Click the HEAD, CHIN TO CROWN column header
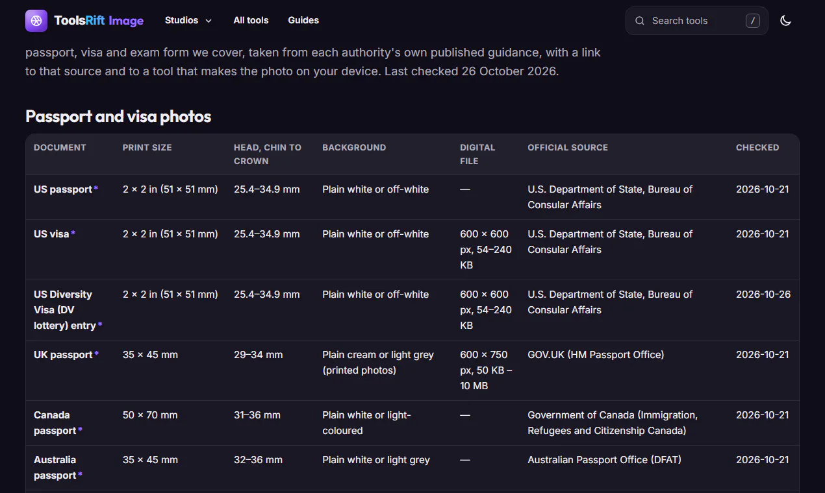 pos(268,154)
